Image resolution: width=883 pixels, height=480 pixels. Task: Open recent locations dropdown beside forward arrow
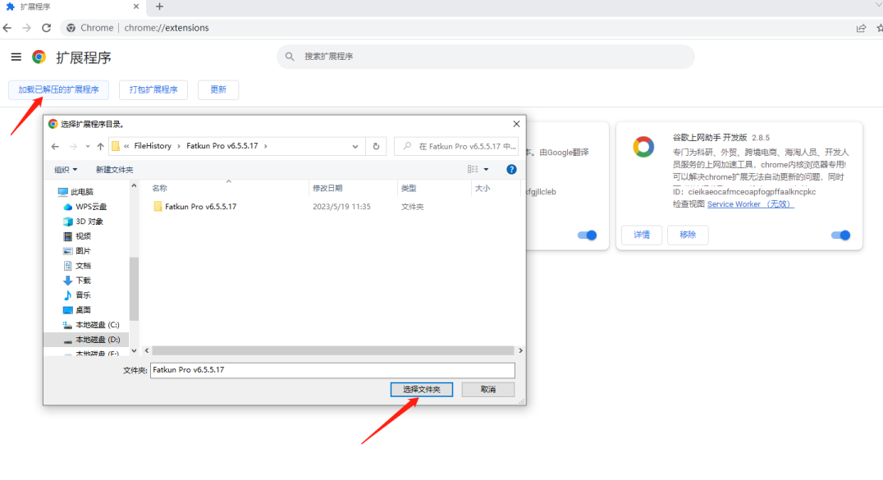pyautogui.click(x=87, y=147)
